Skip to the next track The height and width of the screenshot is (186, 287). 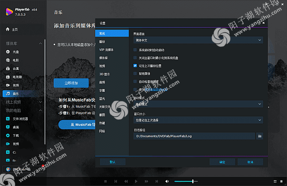(157, 181)
